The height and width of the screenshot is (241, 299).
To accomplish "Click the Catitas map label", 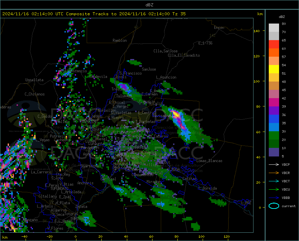I will click(189, 179).
